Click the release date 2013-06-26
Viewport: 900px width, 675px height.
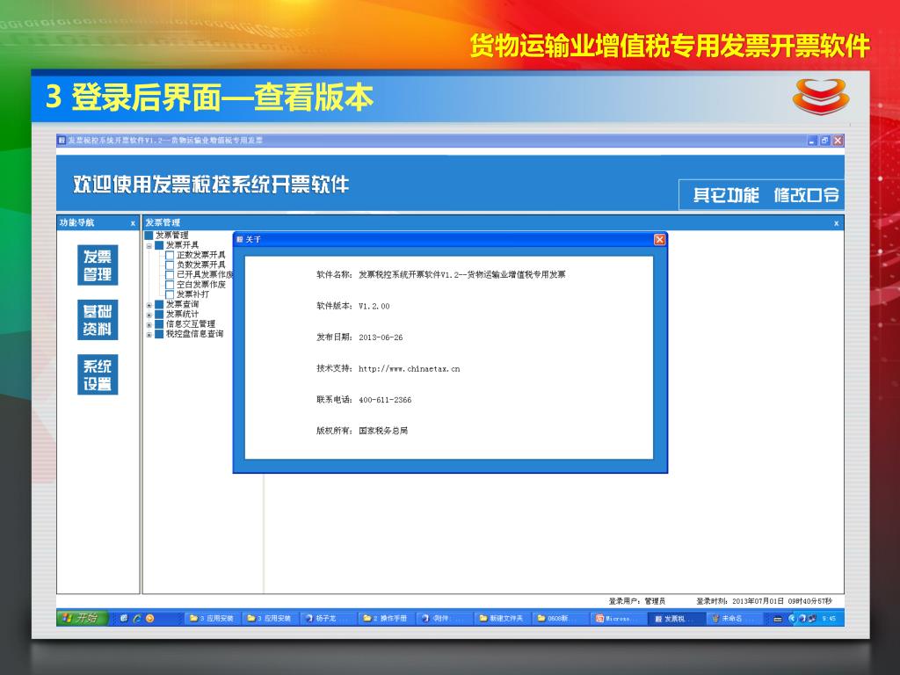(x=381, y=337)
